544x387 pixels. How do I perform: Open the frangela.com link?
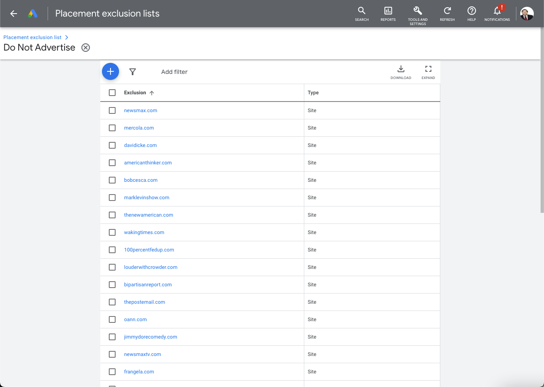coord(139,372)
